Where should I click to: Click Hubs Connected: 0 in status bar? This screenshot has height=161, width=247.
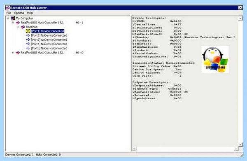point(48,154)
